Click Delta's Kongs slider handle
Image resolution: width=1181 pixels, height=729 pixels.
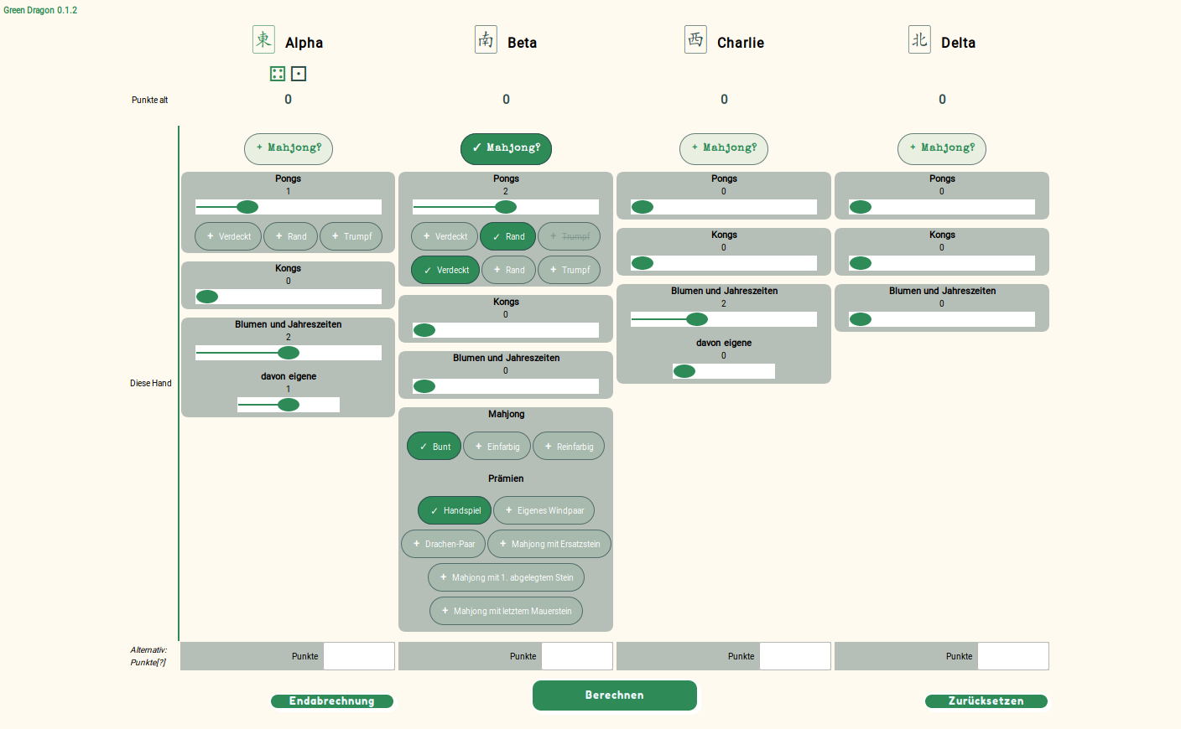(x=861, y=263)
